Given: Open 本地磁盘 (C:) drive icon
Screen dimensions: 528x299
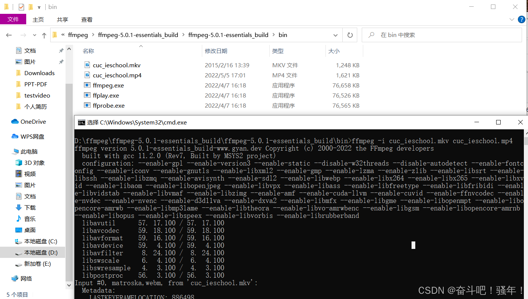Looking at the screenshot, I should pyautogui.click(x=18, y=241).
